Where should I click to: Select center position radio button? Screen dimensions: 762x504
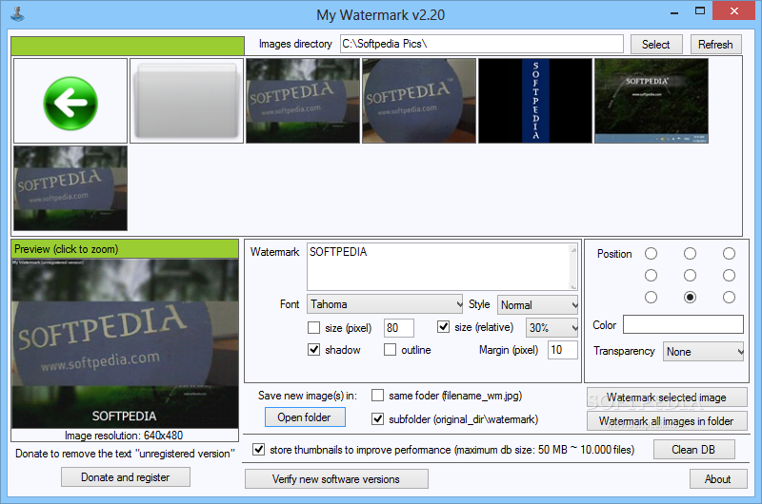[x=690, y=275]
